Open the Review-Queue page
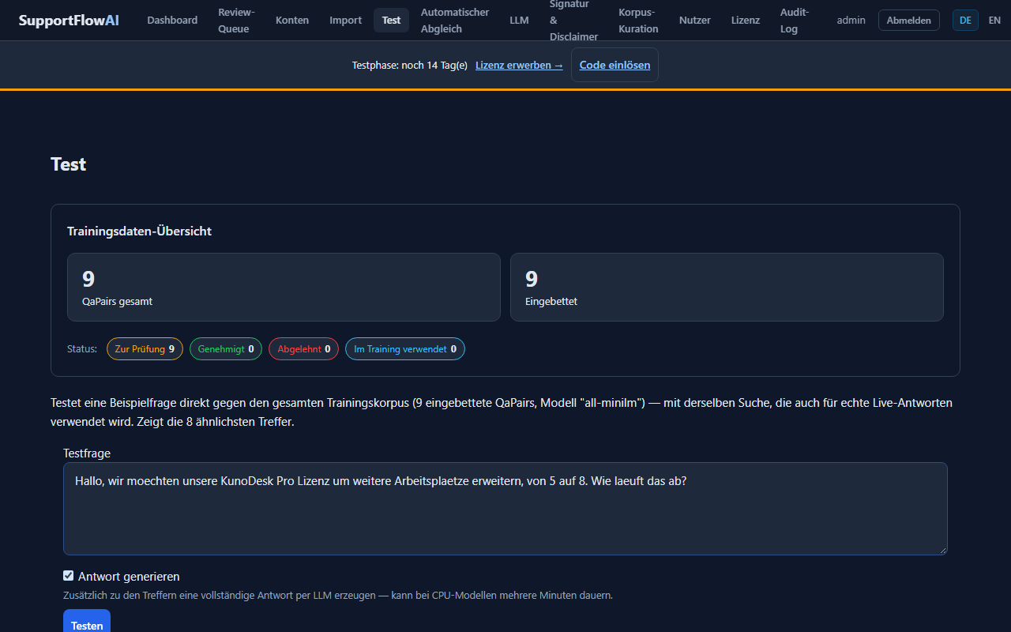This screenshot has width=1011, height=632. pos(237,21)
